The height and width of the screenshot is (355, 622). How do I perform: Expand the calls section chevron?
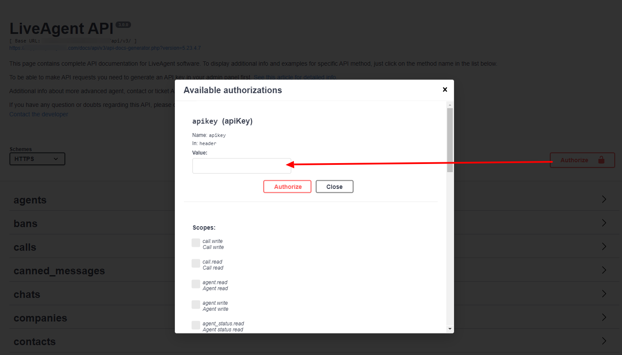click(604, 246)
